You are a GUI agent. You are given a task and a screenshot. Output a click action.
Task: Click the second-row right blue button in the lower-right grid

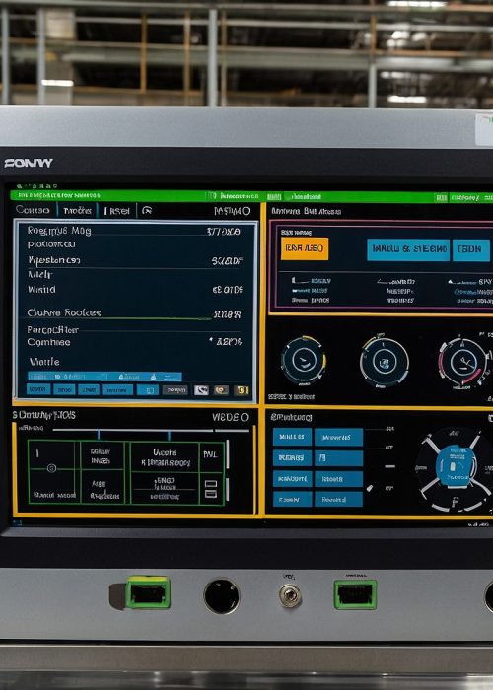pos(338,458)
